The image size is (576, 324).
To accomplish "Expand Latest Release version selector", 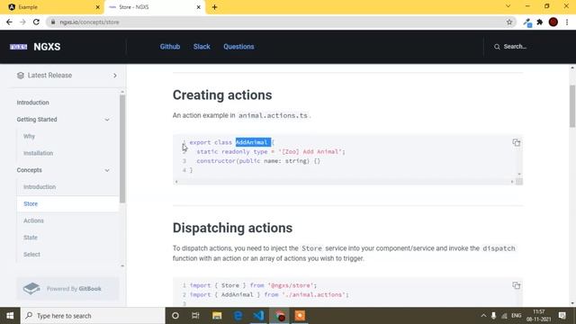I will 115,76.
